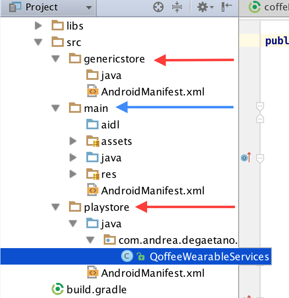
Task: Toggle the second code fold marker in gutter
Action: coord(260,118)
